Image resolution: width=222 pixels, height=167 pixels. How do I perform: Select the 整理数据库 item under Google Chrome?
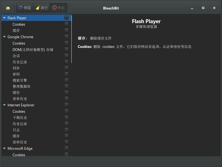click(21, 86)
